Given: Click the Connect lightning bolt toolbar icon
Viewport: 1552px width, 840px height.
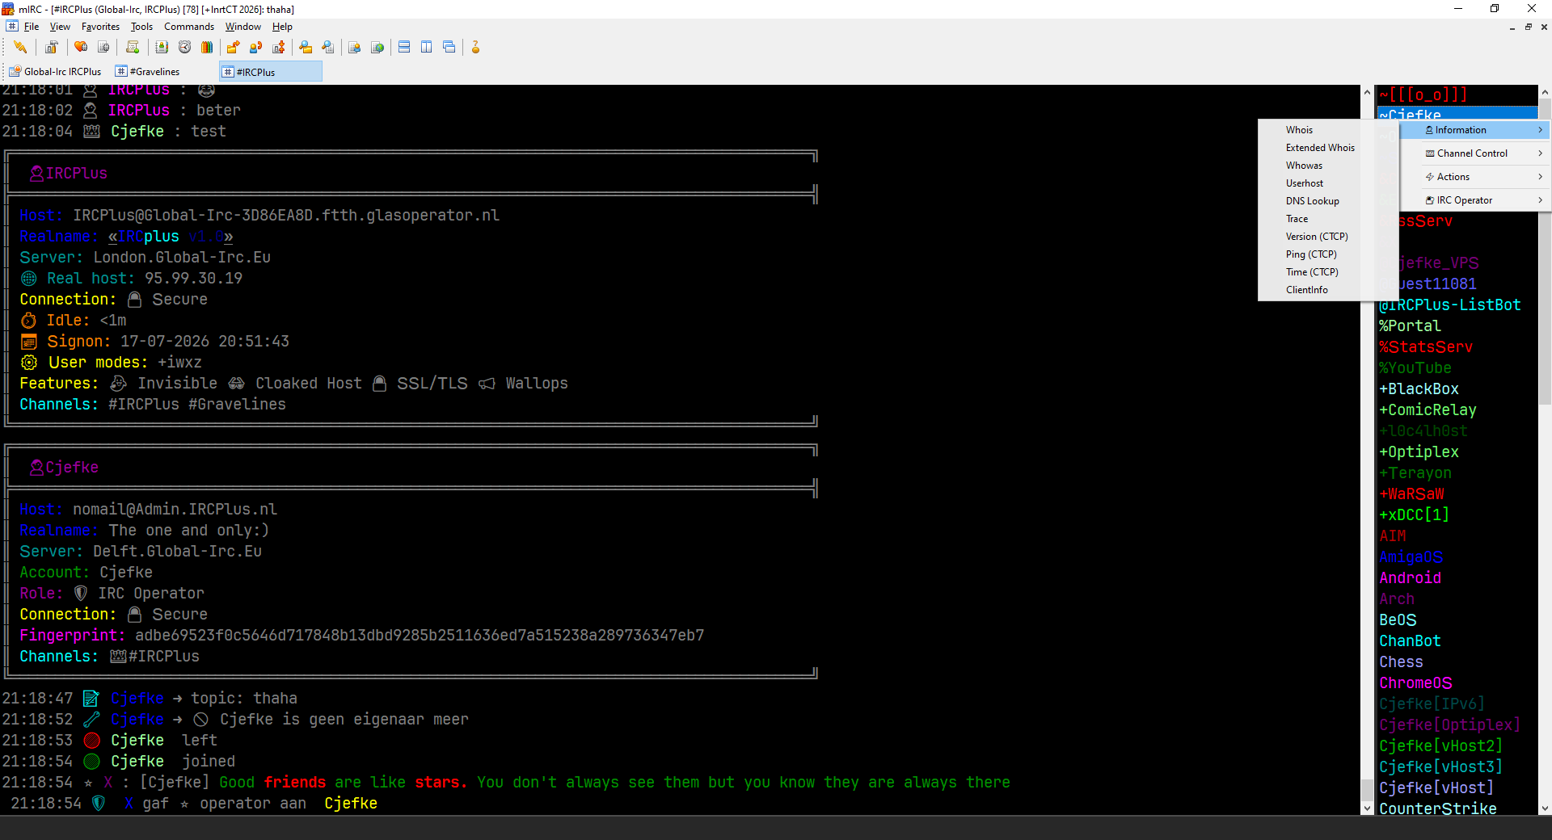Looking at the screenshot, I should pos(20,47).
